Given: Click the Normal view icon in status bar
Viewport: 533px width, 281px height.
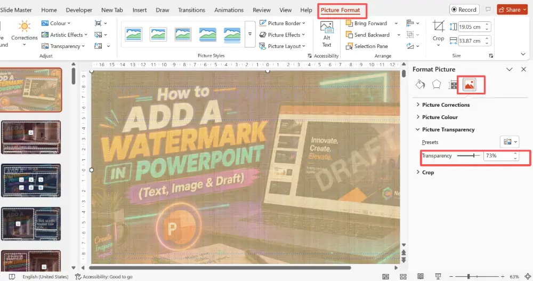Looking at the screenshot, I should [385, 277].
